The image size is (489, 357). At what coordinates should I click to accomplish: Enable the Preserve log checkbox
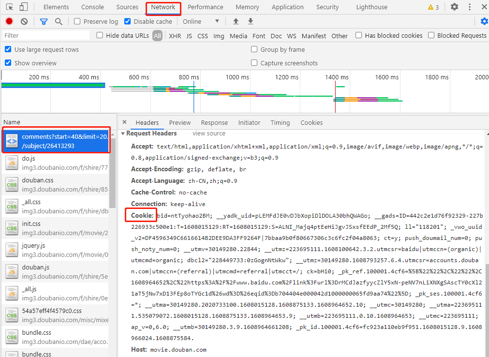tap(77, 21)
